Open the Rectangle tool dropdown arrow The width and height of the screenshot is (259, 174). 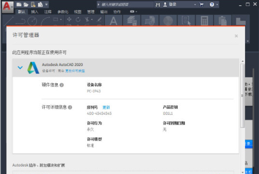click(x=61, y=20)
